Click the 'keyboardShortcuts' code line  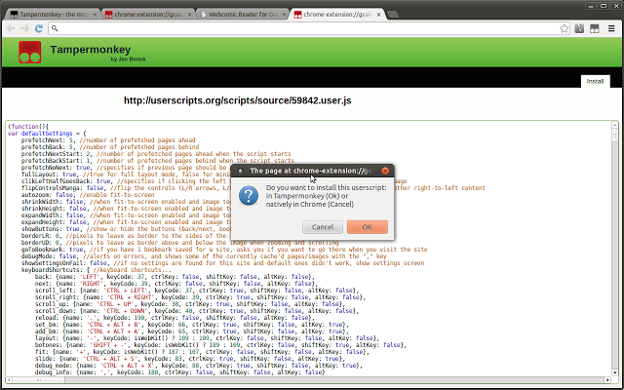pos(97,270)
